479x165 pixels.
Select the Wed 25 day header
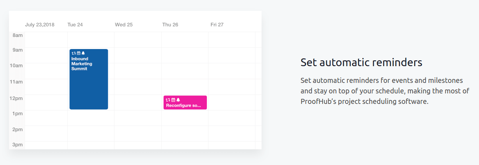click(124, 25)
